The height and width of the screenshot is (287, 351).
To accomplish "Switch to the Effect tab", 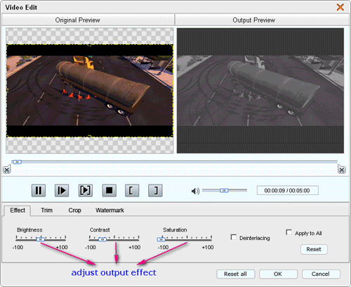I will 18,211.
